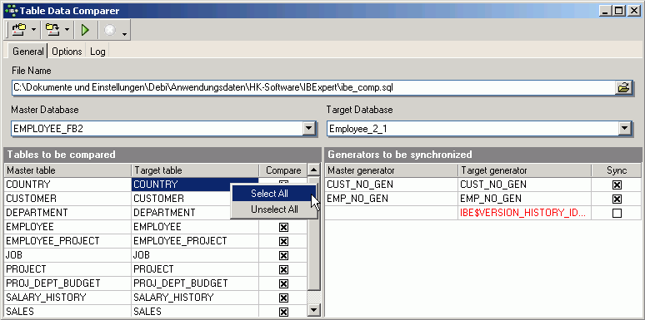Click the Master table column header
Viewport: 645px width, 320px height.
[67, 170]
